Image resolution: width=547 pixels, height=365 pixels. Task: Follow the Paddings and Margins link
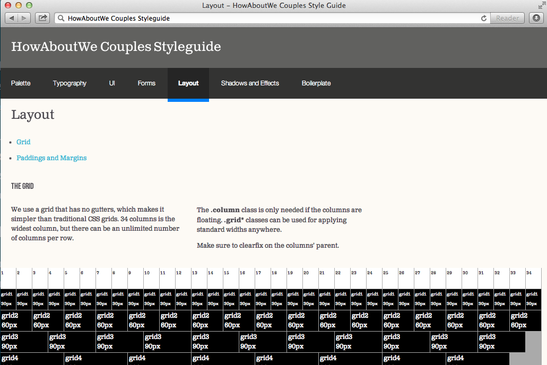pos(51,158)
